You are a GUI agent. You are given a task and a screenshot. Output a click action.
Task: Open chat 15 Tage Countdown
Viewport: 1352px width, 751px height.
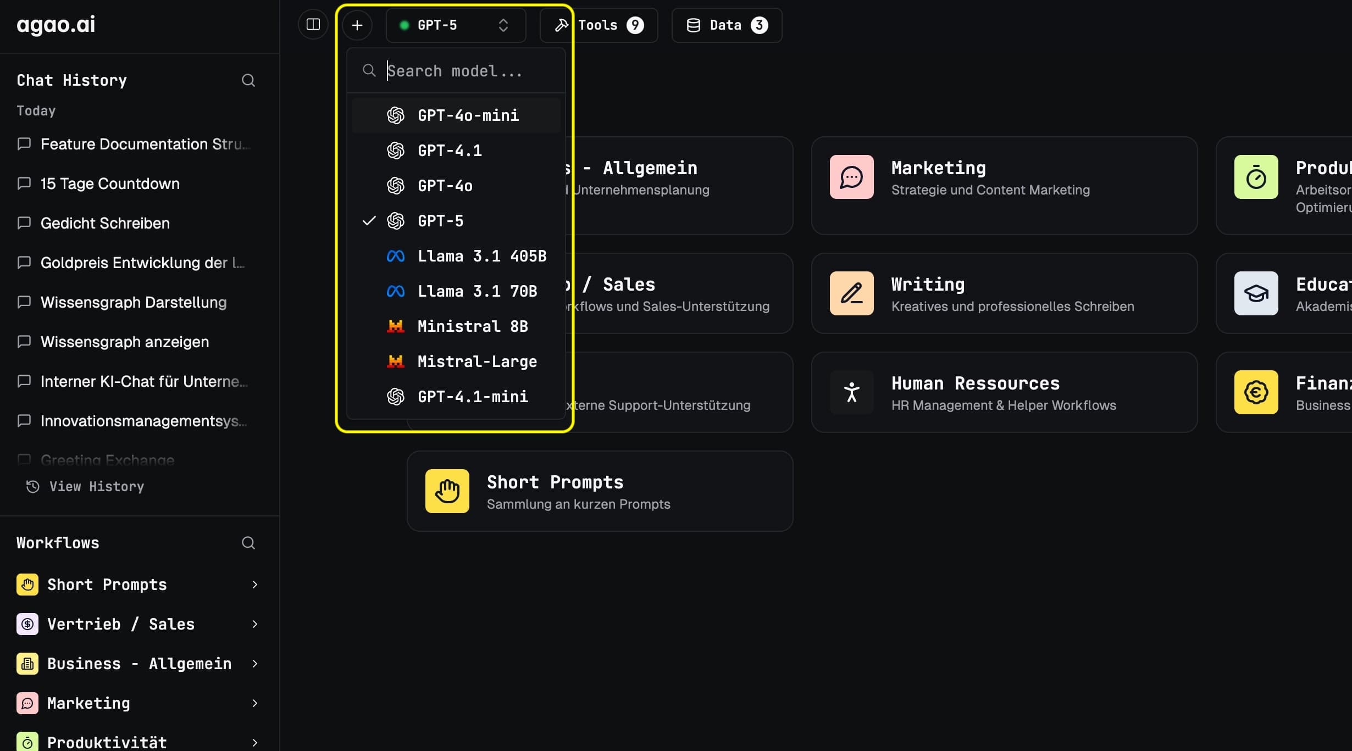(x=134, y=183)
